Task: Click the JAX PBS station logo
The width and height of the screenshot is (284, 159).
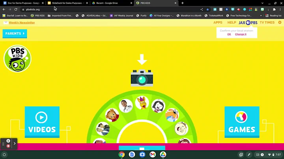Action: [x=248, y=22]
